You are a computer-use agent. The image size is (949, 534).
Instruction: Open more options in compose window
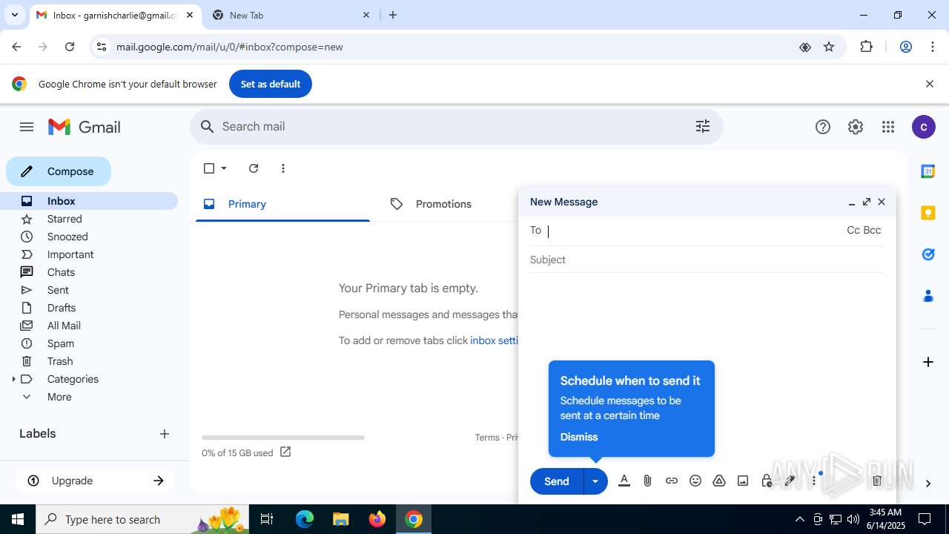point(814,481)
